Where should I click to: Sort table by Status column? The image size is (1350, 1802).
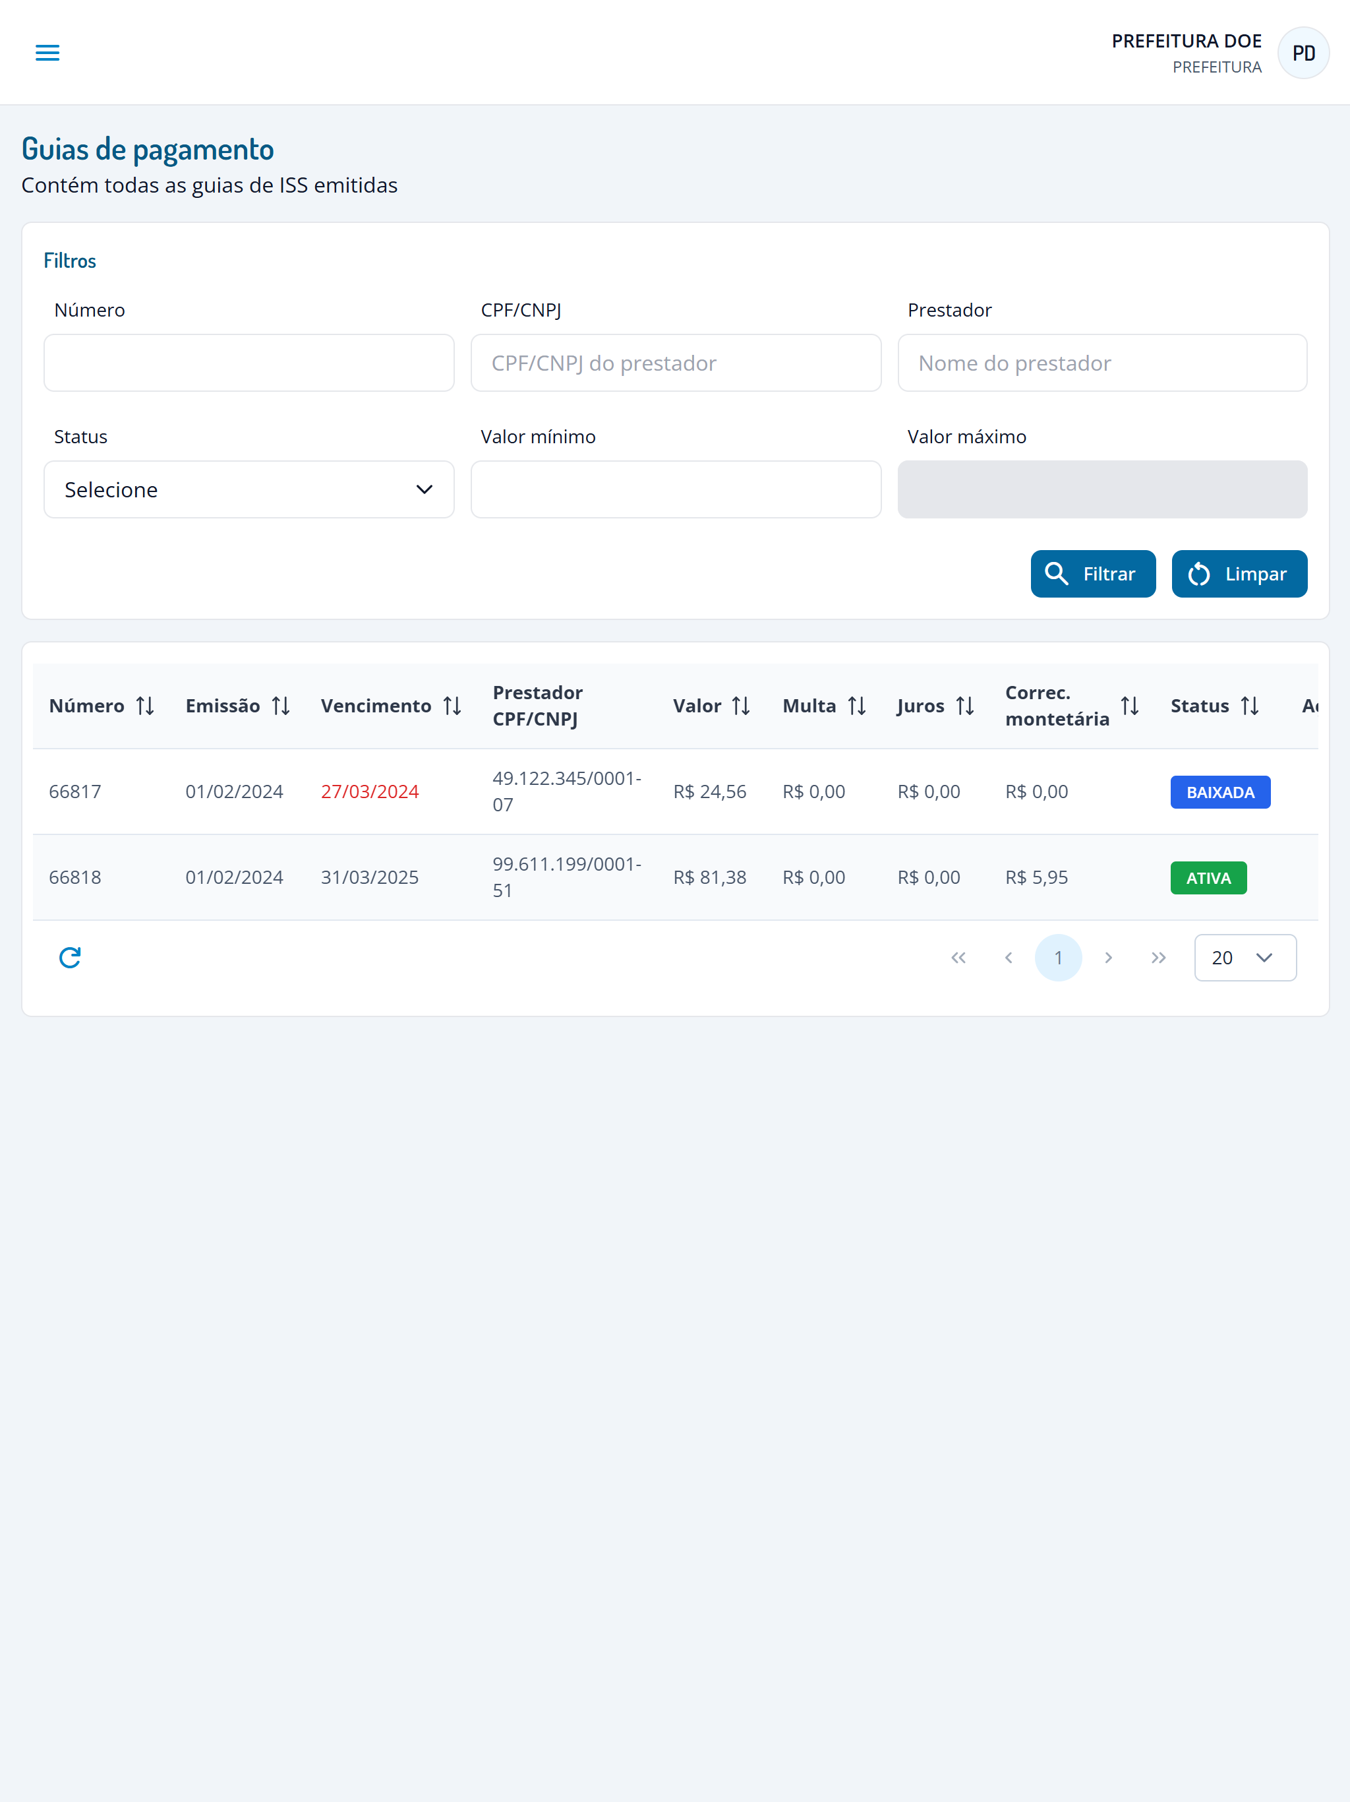point(1250,706)
